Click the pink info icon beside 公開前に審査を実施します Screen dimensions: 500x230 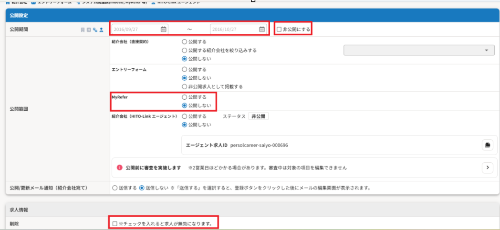click(x=120, y=167)
